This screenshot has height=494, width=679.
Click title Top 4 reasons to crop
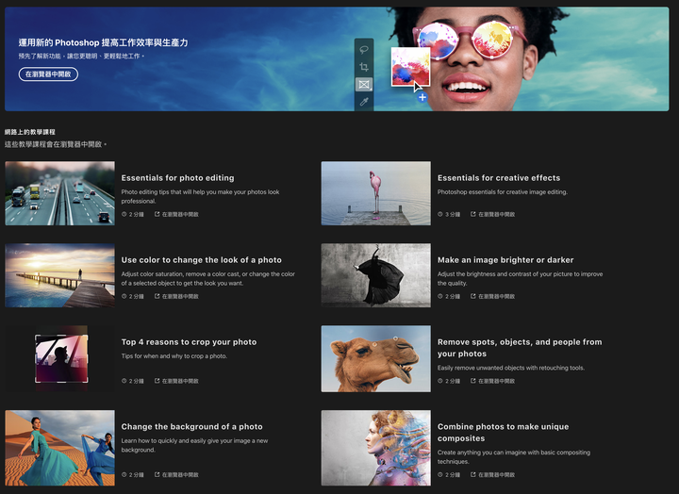(189, 342)
